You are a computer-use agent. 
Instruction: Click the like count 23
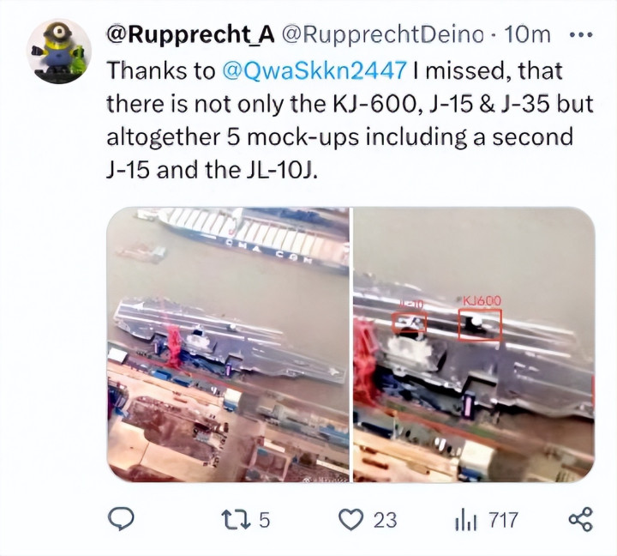[x=386, y=520]
